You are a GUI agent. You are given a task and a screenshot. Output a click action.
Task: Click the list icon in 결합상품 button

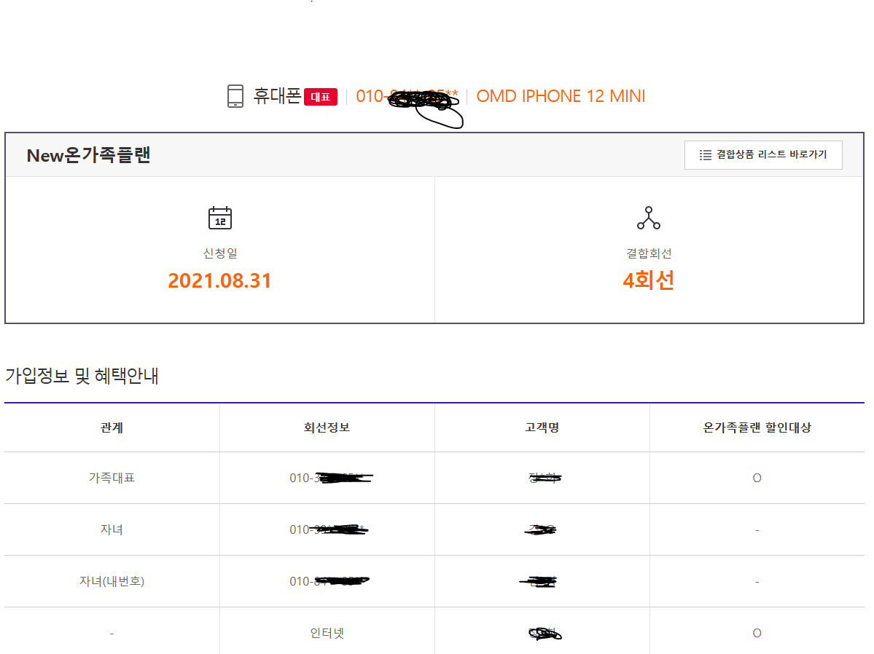[705, 155]
